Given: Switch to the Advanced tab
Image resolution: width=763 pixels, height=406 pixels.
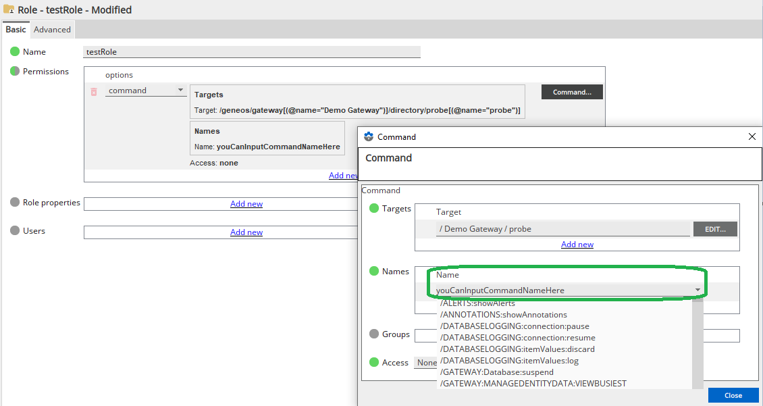Looking at the screenshot, I should pyautogui.click(x=52, y=30).
